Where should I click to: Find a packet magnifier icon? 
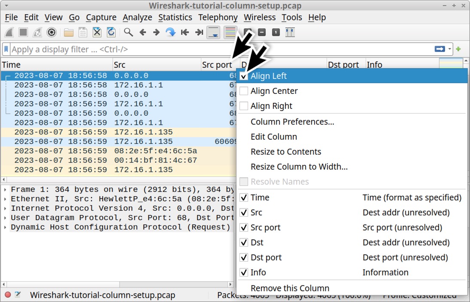tap(128, 32)
